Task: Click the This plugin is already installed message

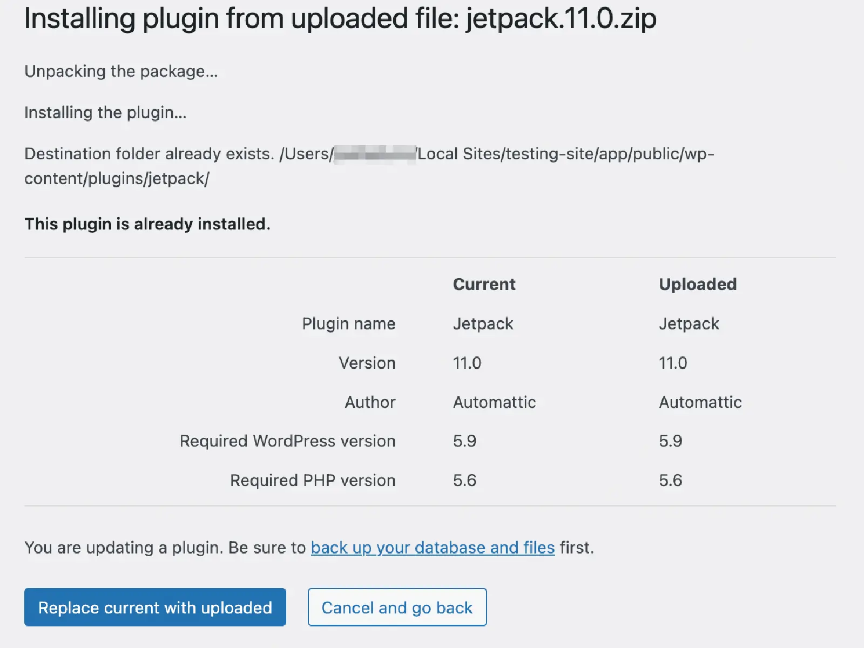Action: [x=147, y=224]
